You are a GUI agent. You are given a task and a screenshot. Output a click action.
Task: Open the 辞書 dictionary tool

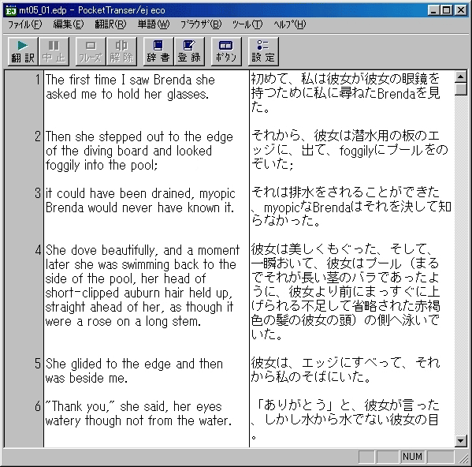point(158,51)
